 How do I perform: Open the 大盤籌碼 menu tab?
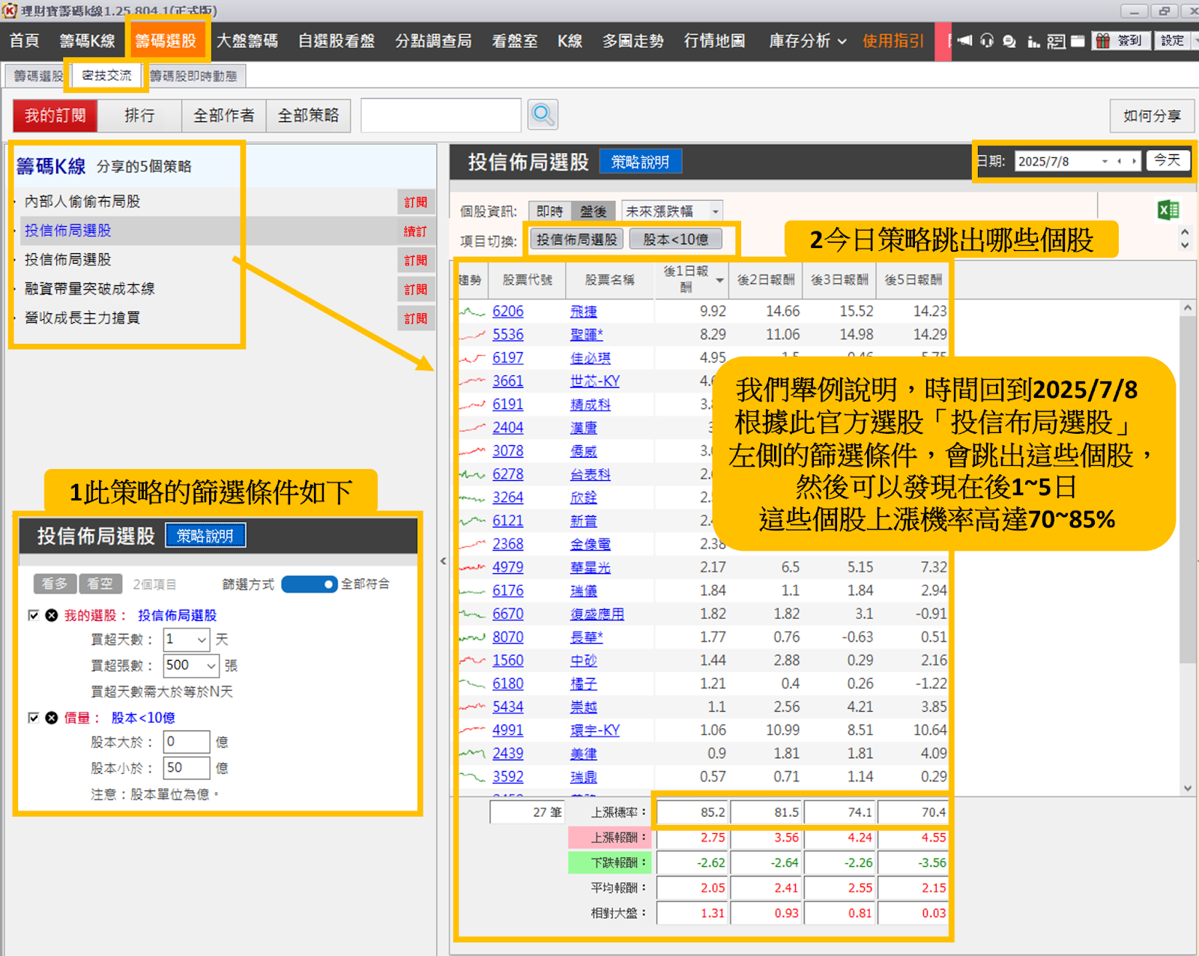[247, 41]
